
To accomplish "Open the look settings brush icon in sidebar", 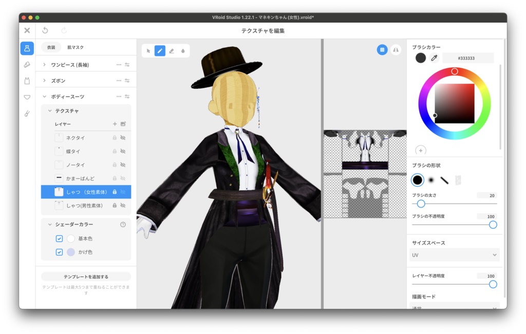I will click(x=27, y=113).
